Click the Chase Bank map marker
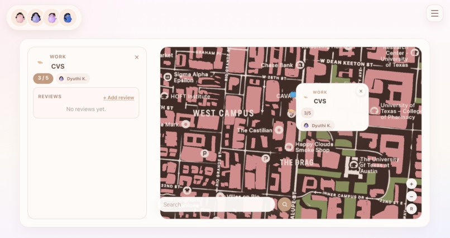The image size is (450, 238). click(x=300, y=65)
